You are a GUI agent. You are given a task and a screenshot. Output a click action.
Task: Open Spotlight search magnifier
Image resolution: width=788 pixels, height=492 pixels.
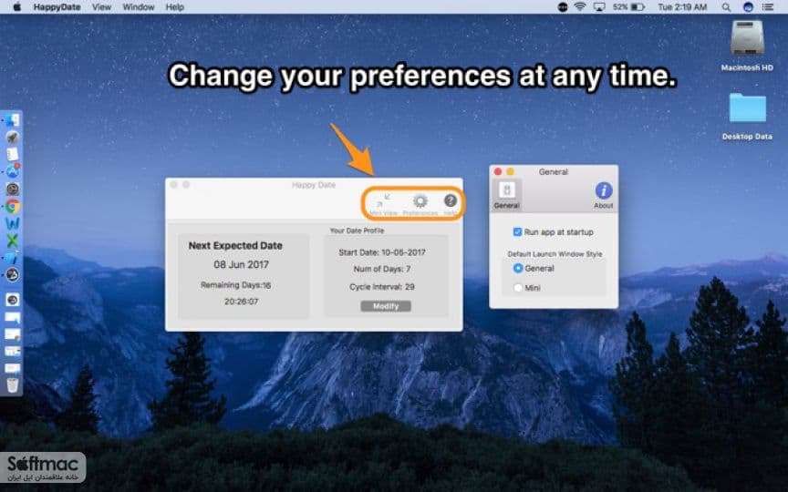pyautogui.click(x=726, y=7)
